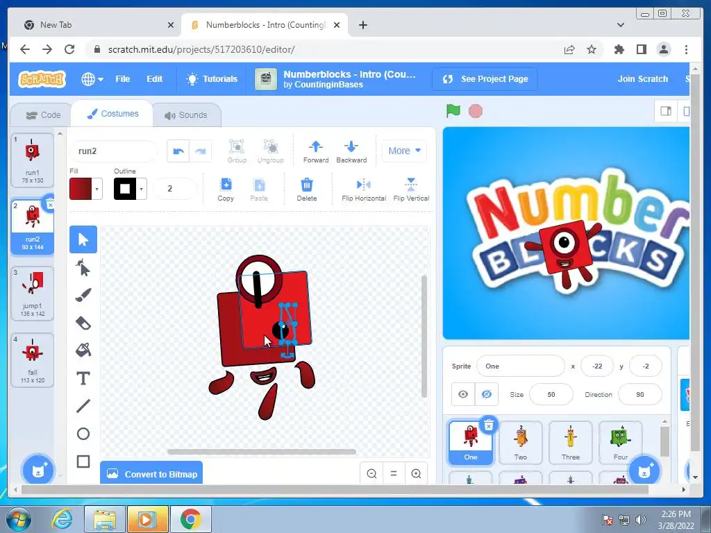Open the Outline color dropdown
This screenshot has height=533, width=711.
point(142,189)
